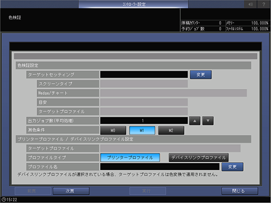The image size is (271, 203).
Task: Choose デバイスリンクプロファイル profile type
Action: [x=199, y=157]
